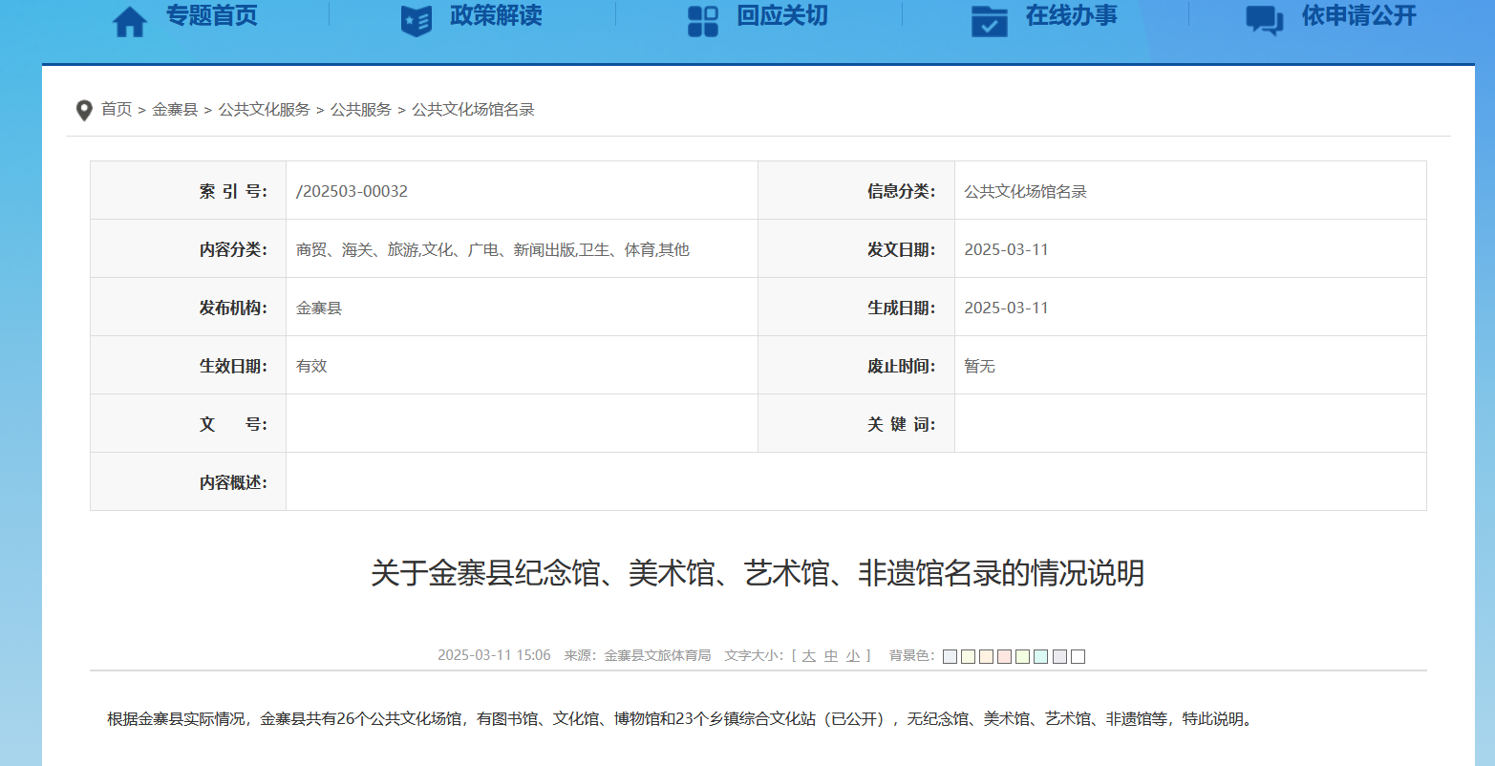Set font size to large (大)
Screen dimensions: 1495x766
(809, 656)
